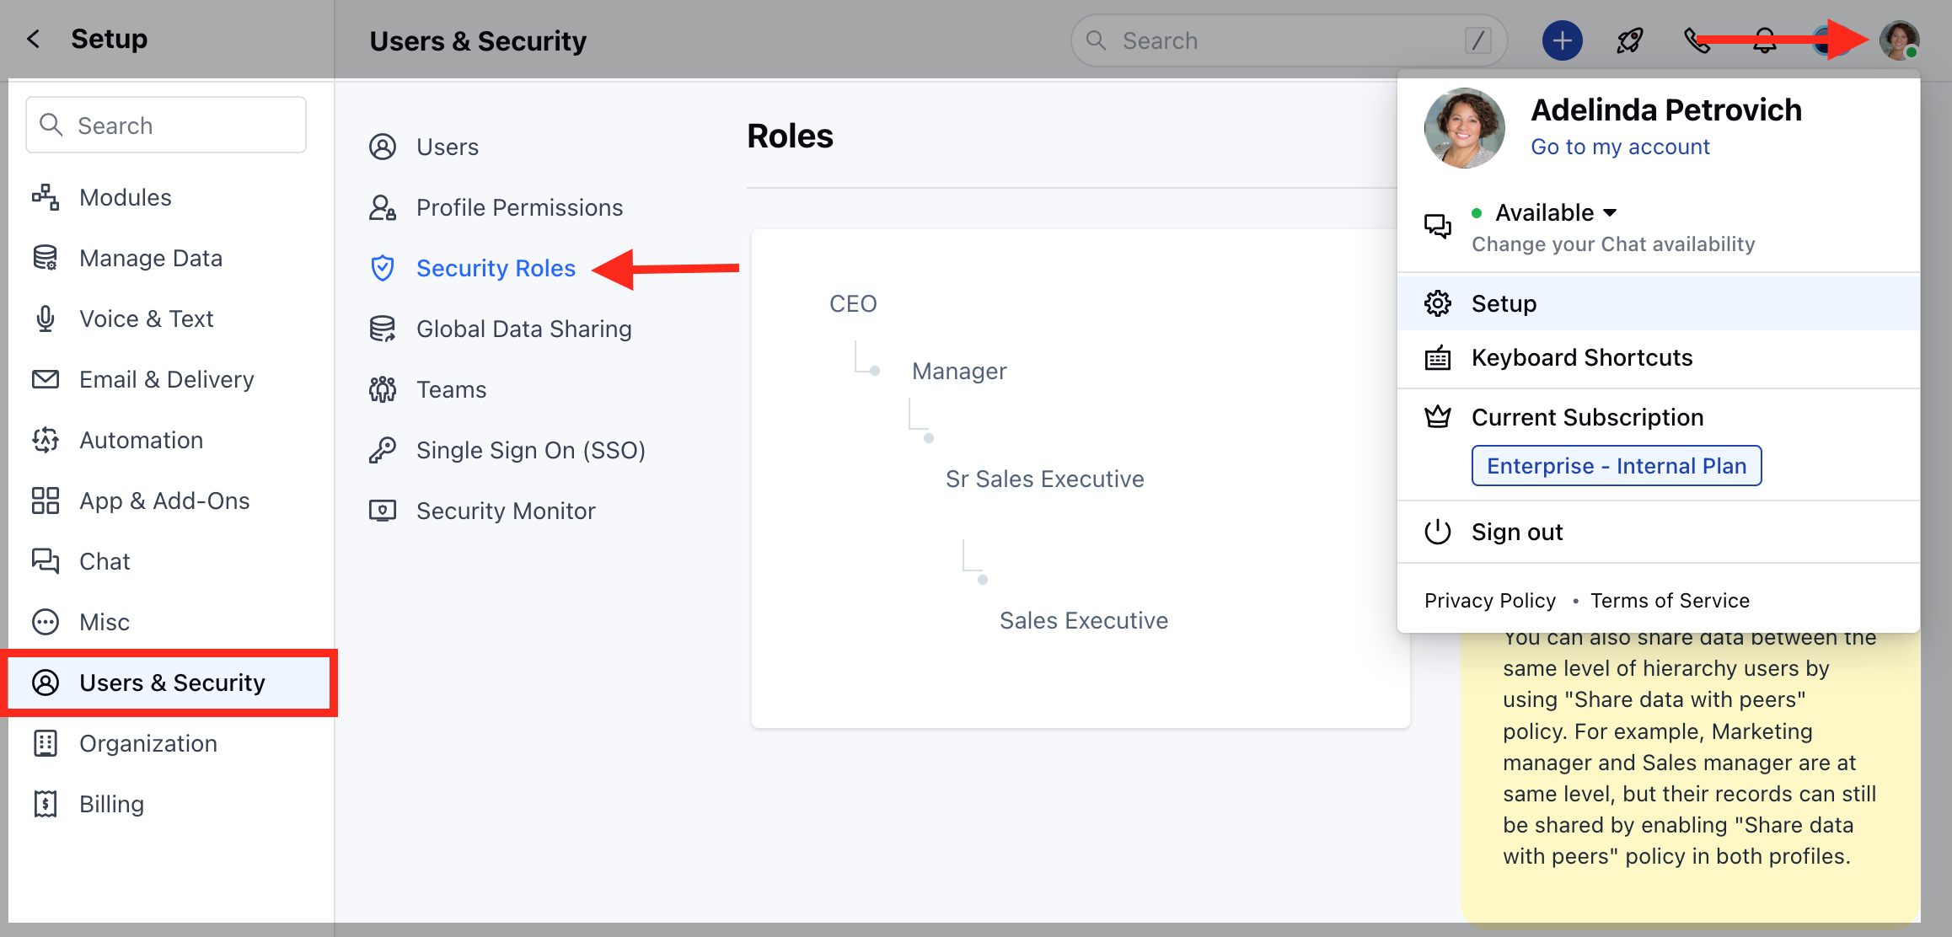
Task: Open the rocket launch icon
Action: tap(1629, 40)
